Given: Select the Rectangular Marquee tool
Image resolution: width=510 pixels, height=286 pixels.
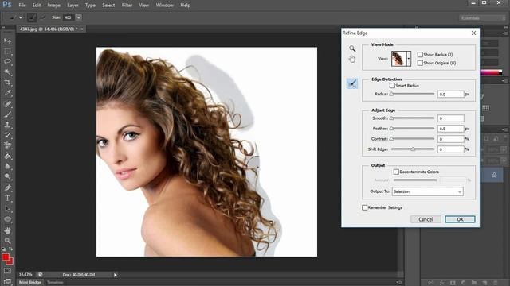Looking at the screenshot, I should [7, 51].
